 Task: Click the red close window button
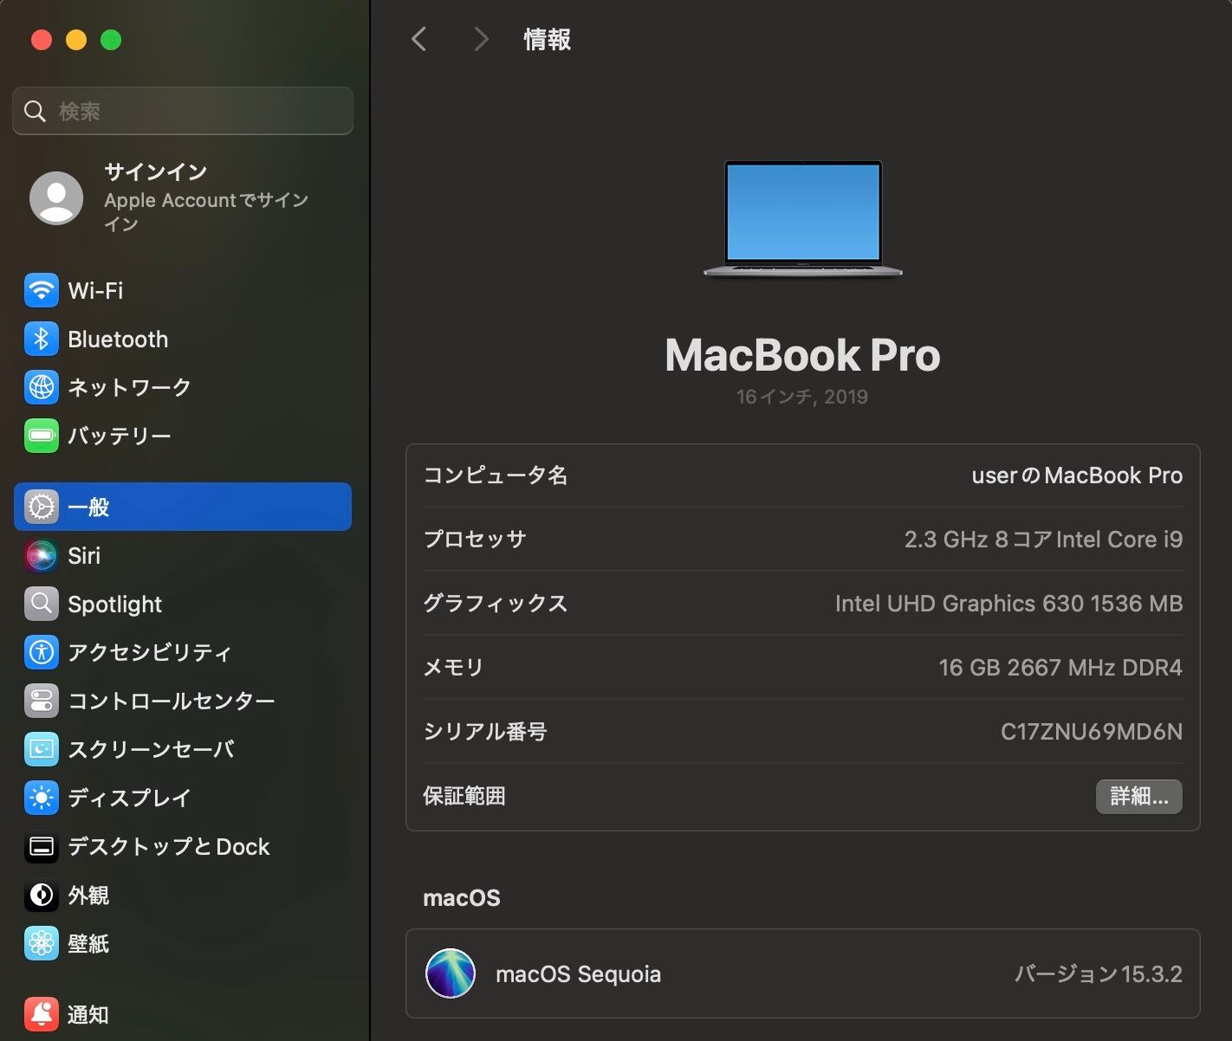coord(42,40)
